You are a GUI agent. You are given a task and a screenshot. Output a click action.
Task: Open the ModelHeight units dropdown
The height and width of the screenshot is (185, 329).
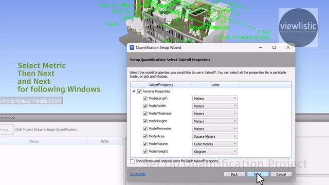coord(215,121)
